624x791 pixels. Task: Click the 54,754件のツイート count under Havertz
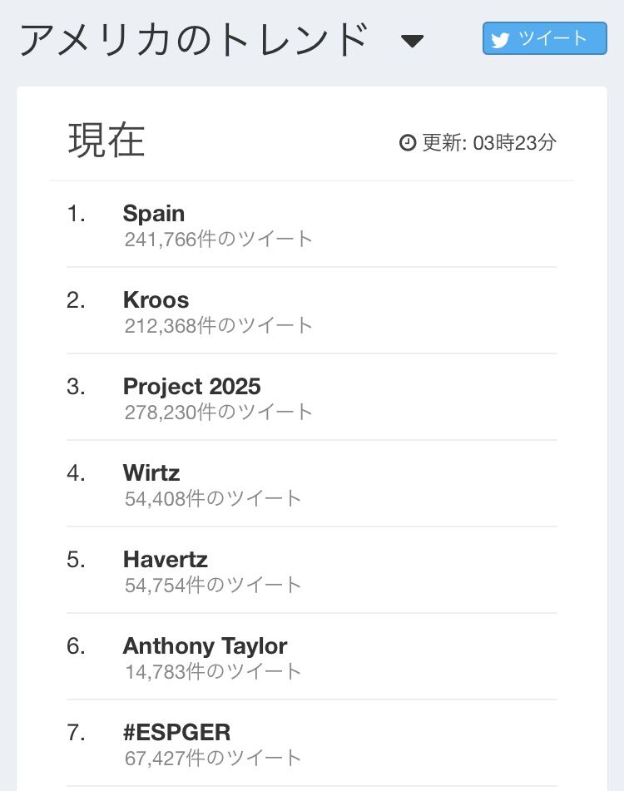coord(213,586)
